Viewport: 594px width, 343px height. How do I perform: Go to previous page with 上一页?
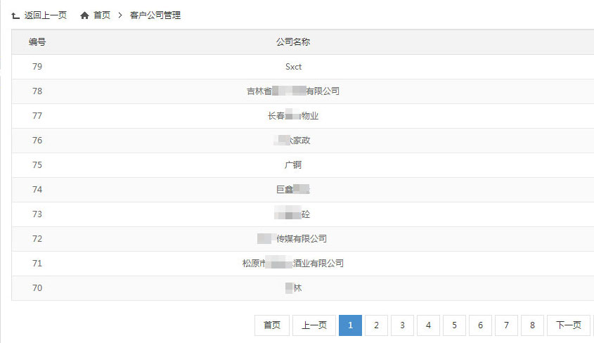(314, 325)
